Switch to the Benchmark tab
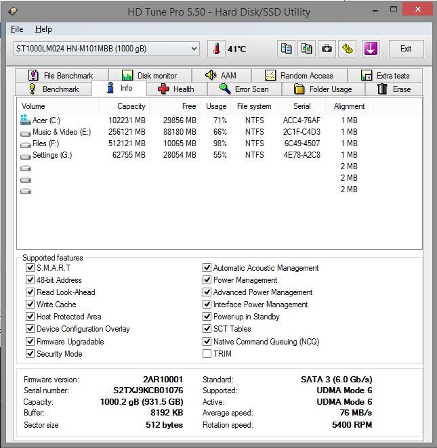Viewport: 437px width, 448px height. pyautogui.click(x=54, y=89)
